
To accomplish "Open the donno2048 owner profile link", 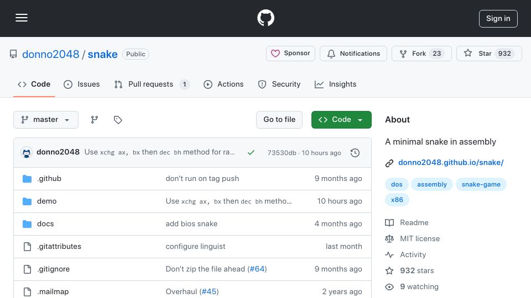I will click(x=50, y=54).
